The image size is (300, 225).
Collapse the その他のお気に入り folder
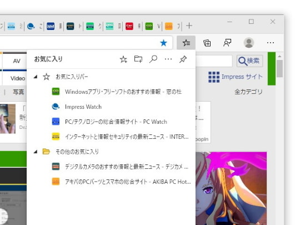coord(36,152)
